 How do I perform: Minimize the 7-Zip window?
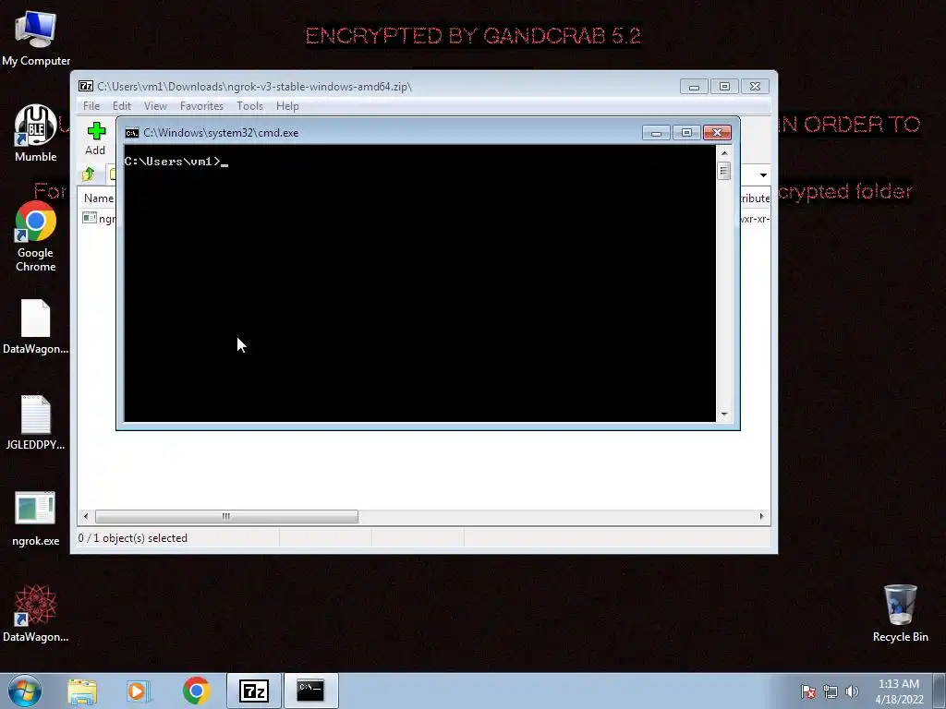694,87
